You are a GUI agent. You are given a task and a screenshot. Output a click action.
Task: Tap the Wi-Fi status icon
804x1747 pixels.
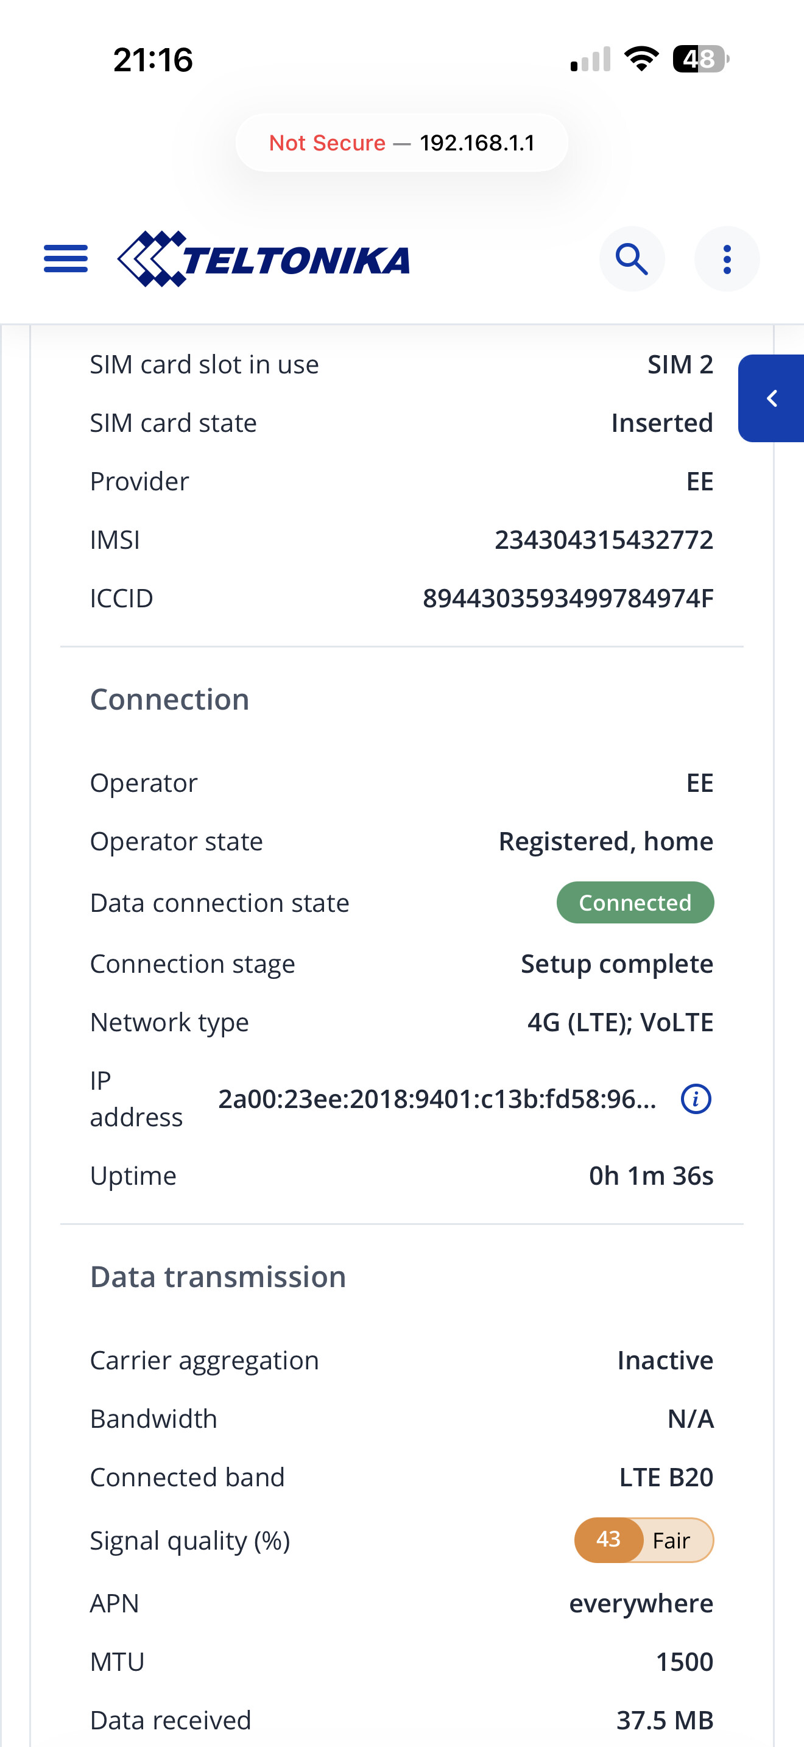pyautogui.click(x=641, y=59)
